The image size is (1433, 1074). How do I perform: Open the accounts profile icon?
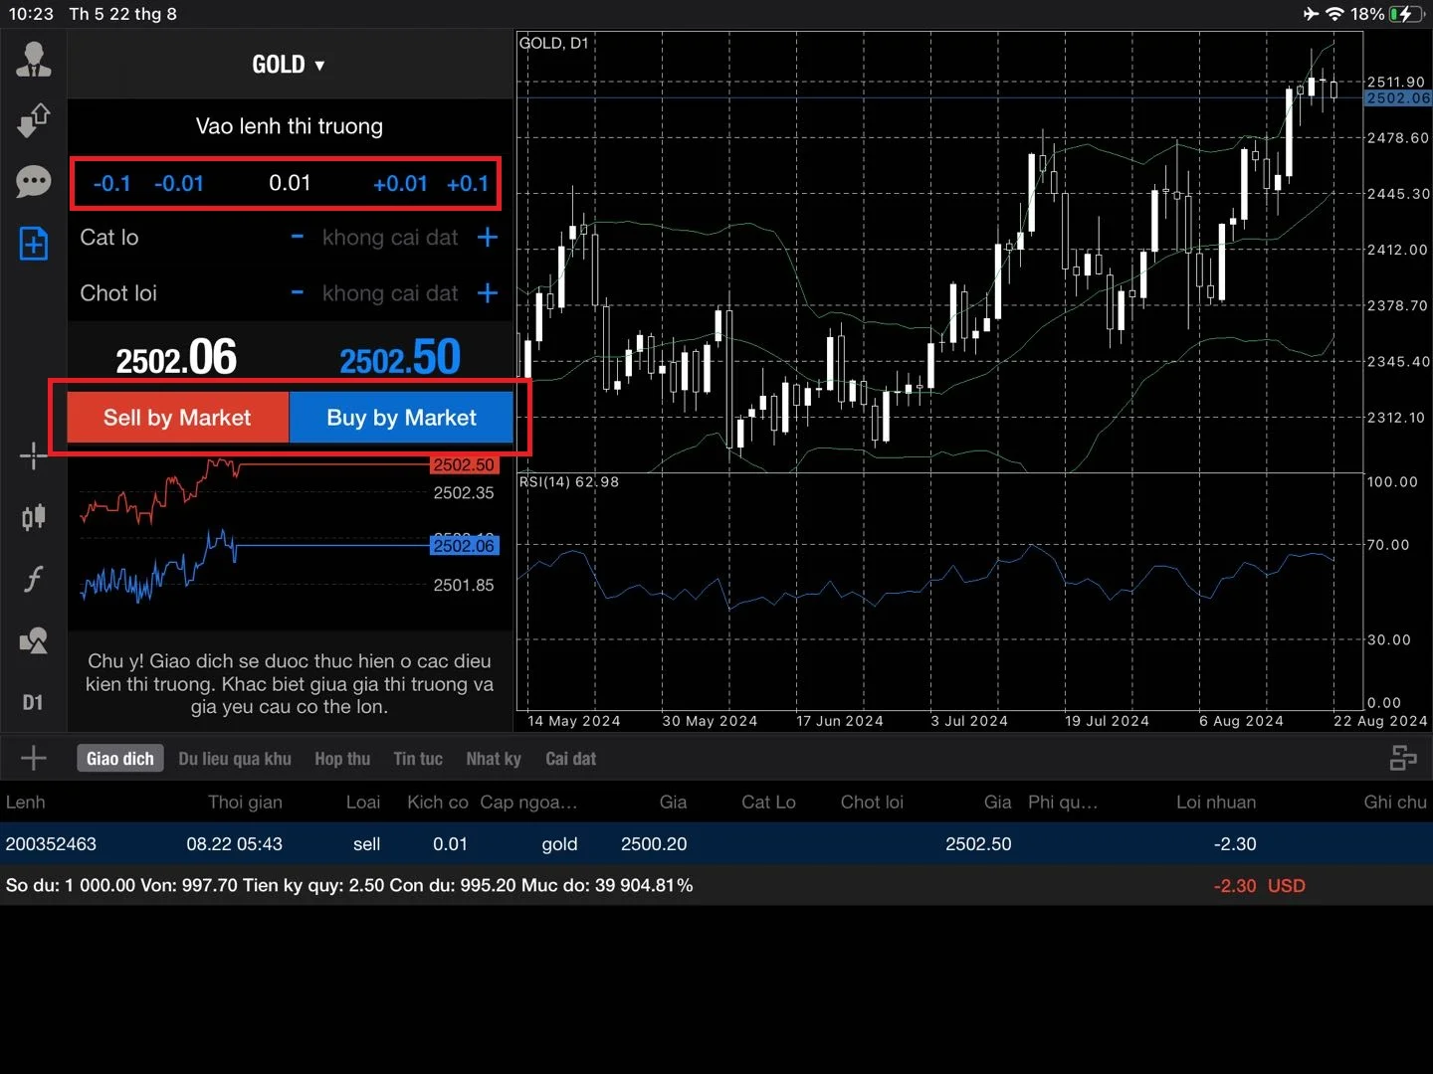(34, 60)
